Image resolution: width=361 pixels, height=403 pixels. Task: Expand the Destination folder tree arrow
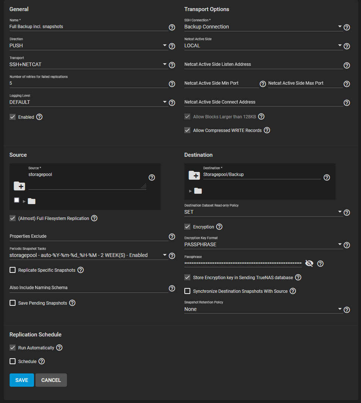tap(191, 191)
